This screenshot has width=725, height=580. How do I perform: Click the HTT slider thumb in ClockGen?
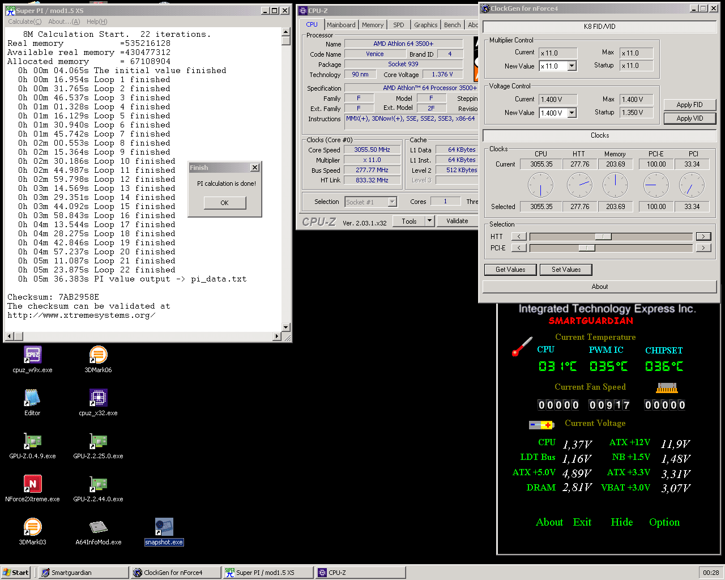point(603,236)
